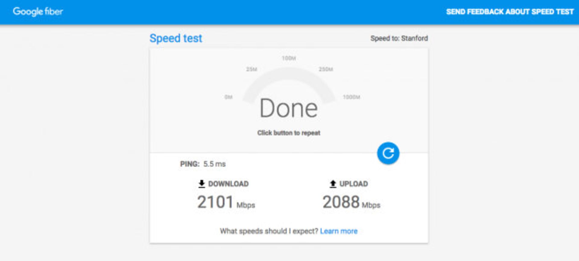Click the "Click button to repeat" text
Screen dimensions: 579x261
point(289,133)
